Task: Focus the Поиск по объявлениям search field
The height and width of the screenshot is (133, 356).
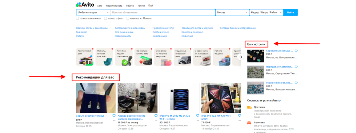Action: click(x=163, y=13)
